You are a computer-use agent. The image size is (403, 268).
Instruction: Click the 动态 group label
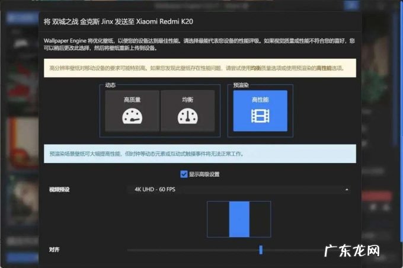(x=110, y=85)
